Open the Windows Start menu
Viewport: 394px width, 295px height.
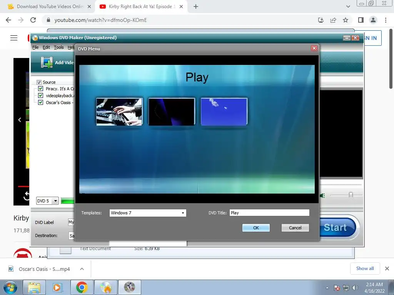coord(10,287)
